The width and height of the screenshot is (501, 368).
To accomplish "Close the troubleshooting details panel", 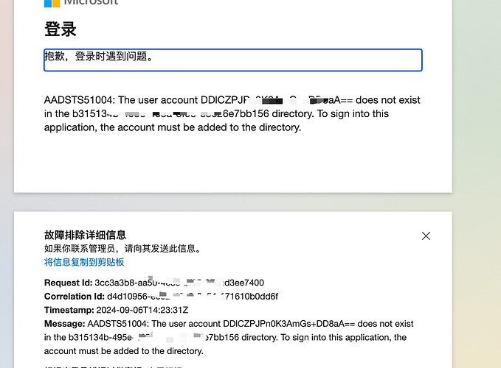I will (x=426, y=236).
